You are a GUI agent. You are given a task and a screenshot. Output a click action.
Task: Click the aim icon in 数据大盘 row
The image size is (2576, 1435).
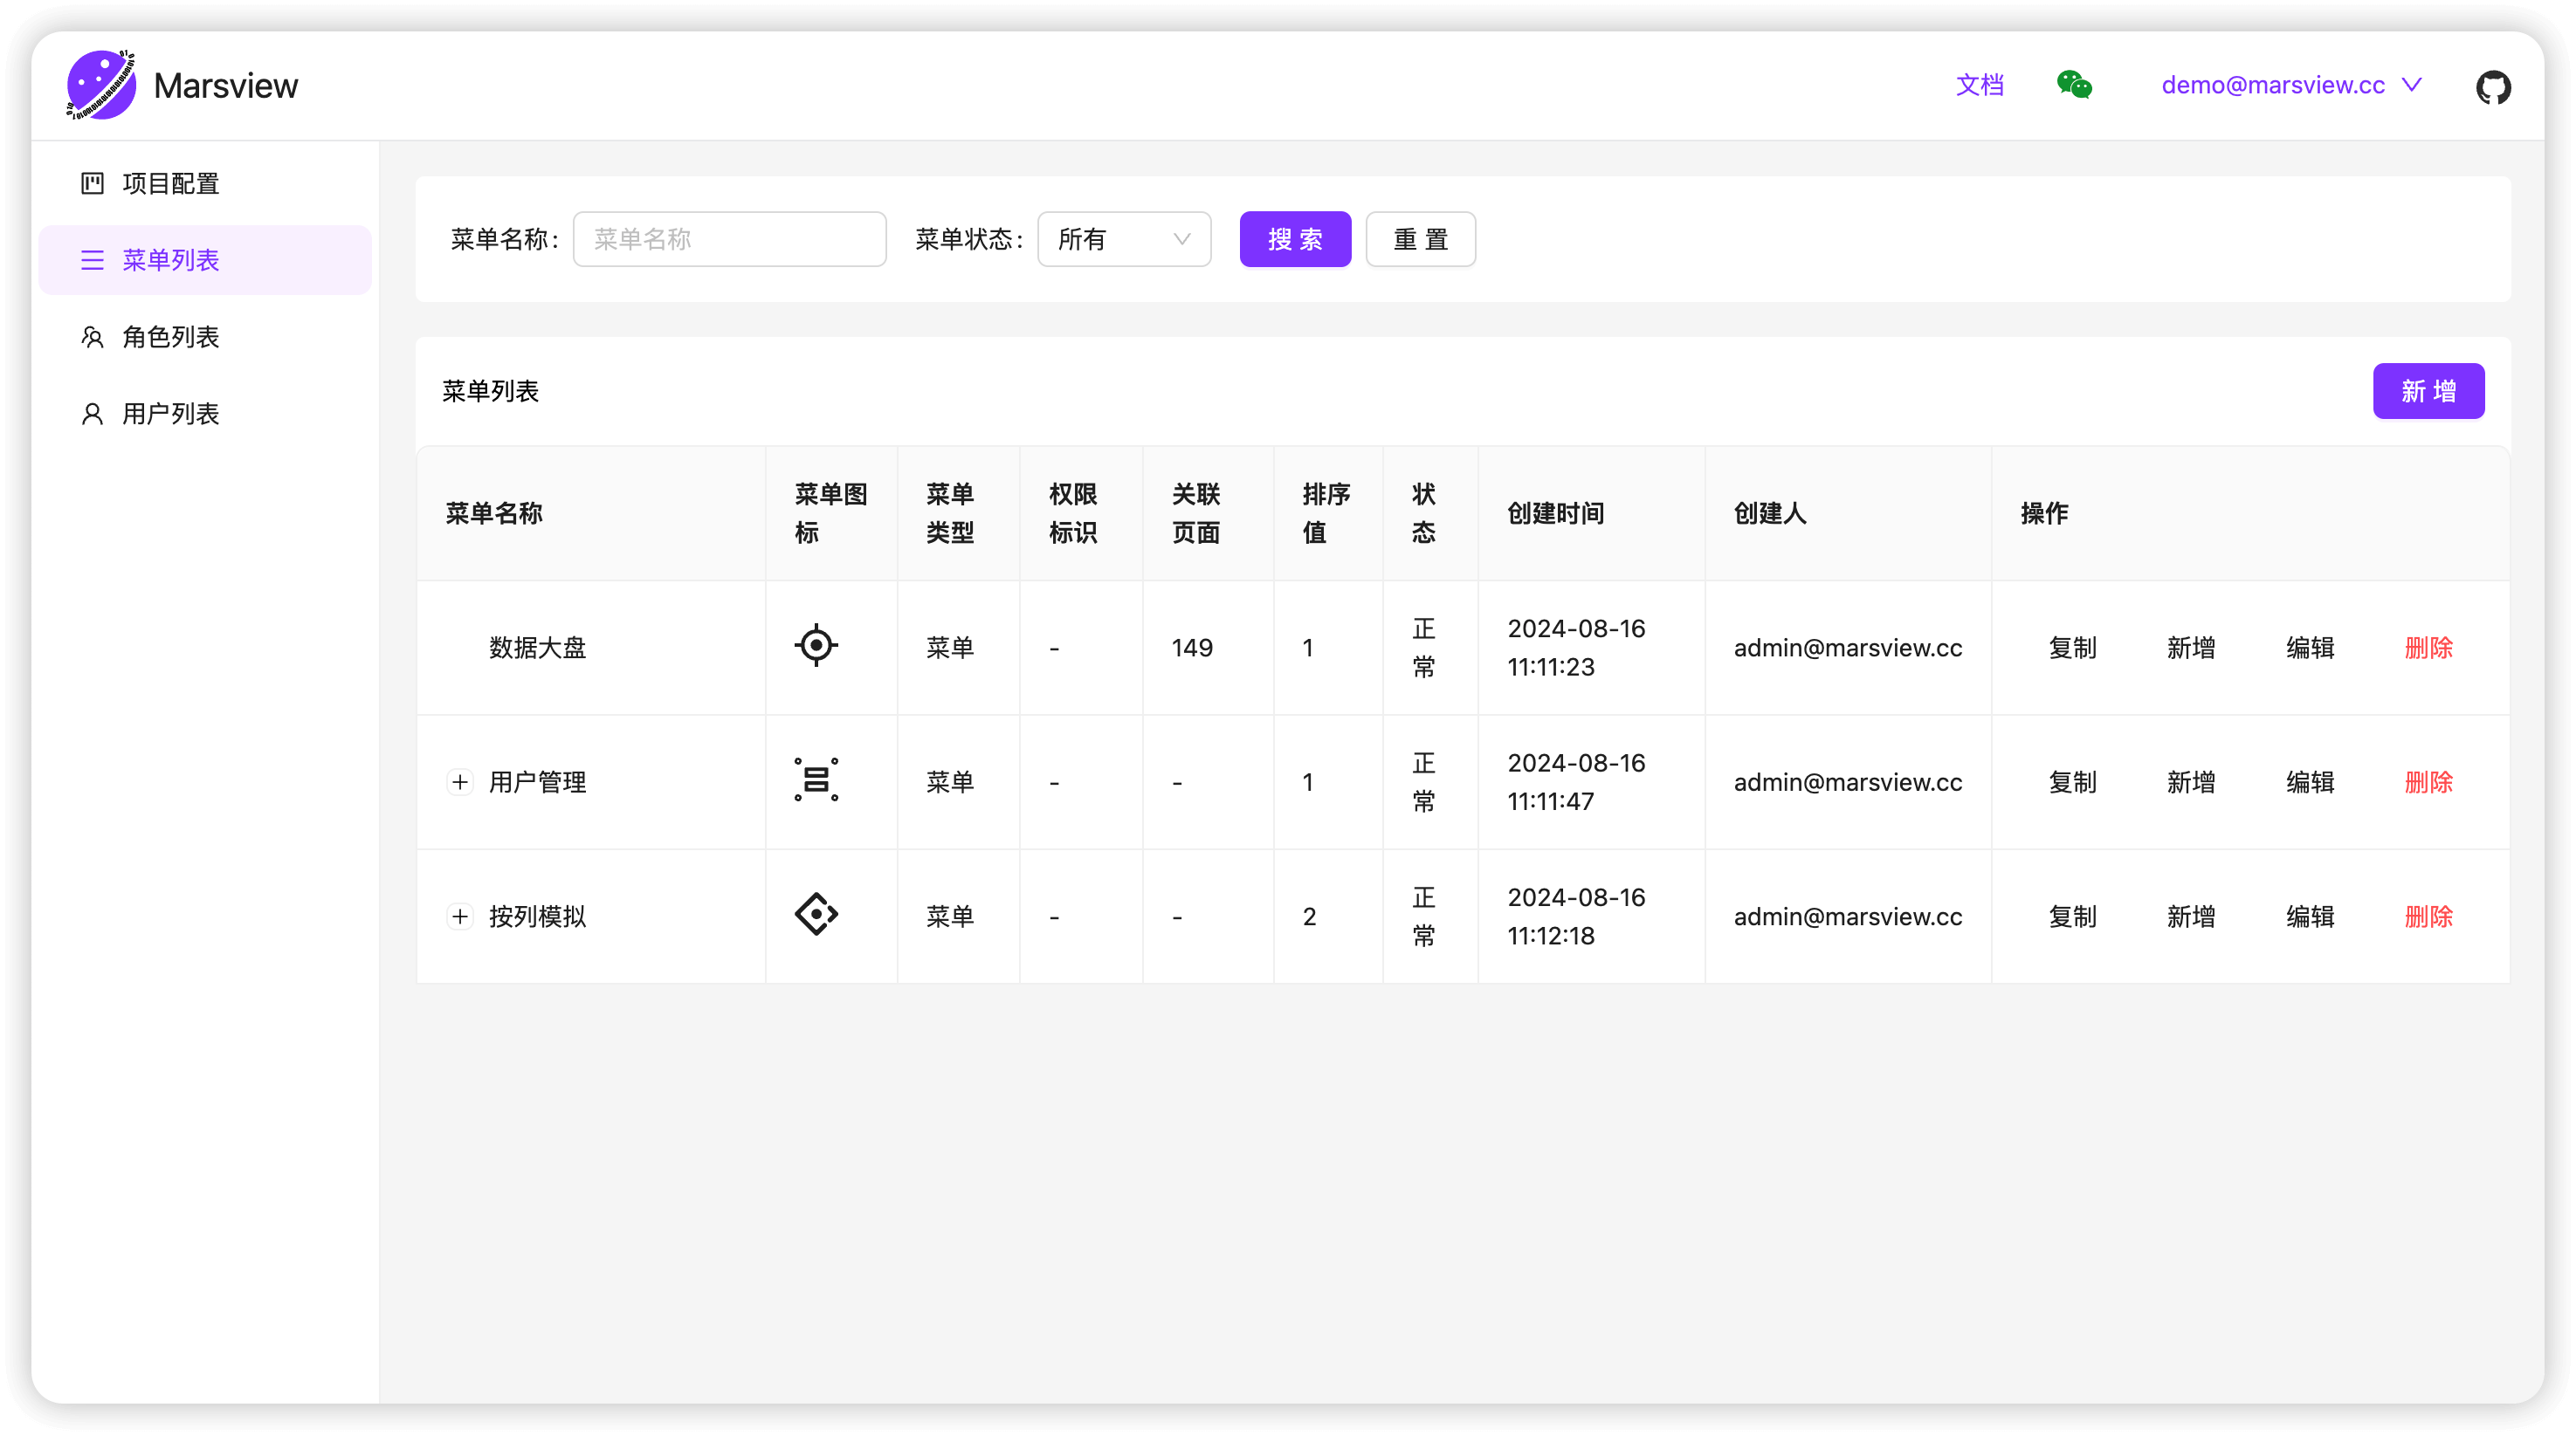click(x=816, y=646)
